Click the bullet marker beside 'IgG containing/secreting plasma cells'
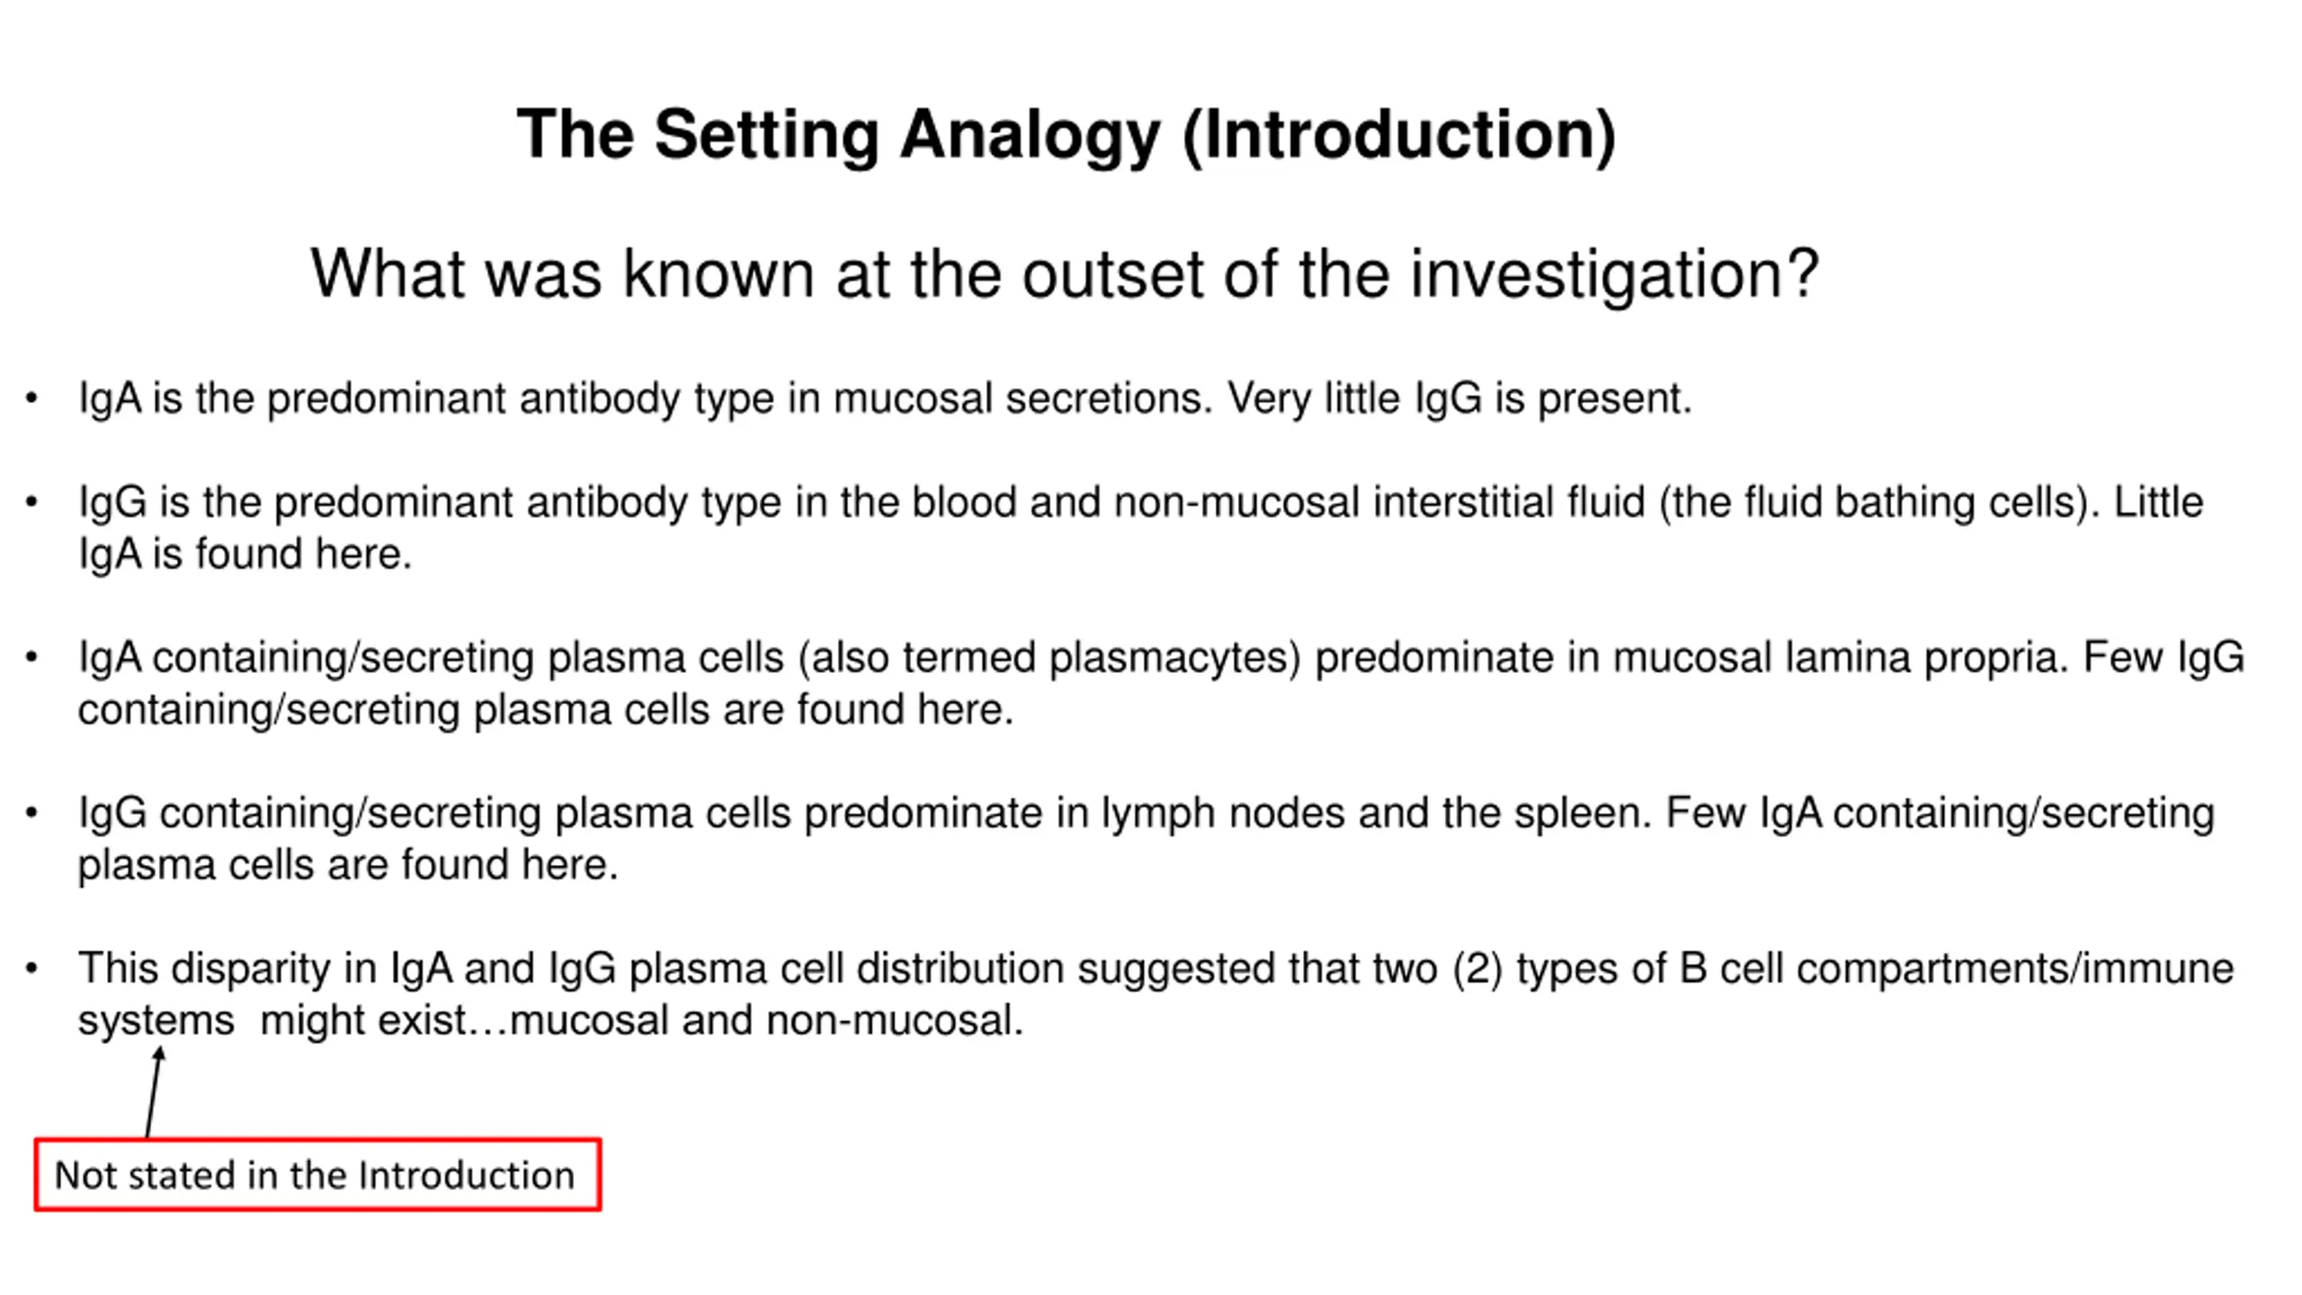The image size is (2302, 1295). click(x=31, y=814)
